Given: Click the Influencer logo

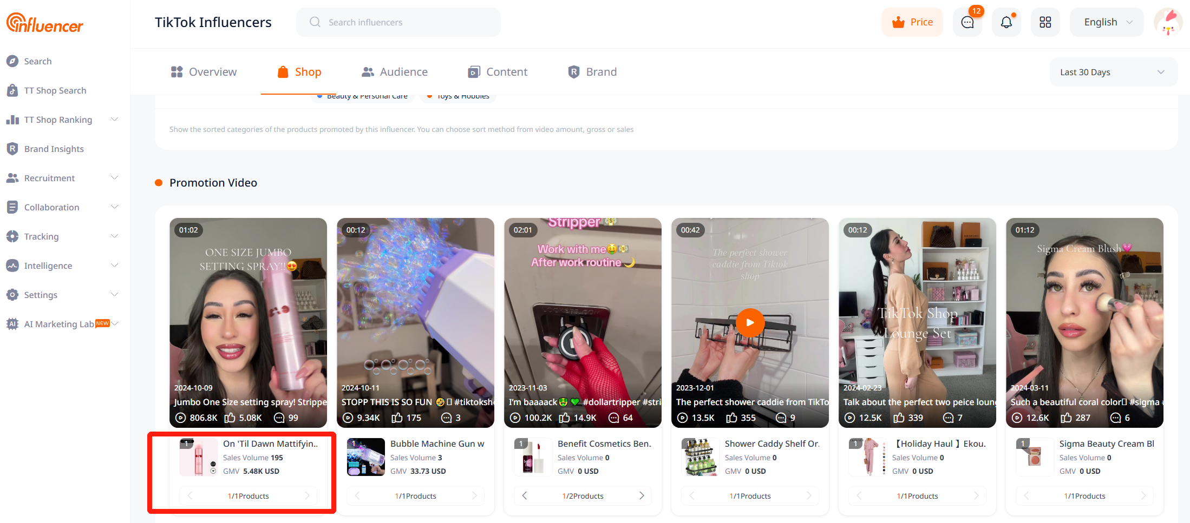Looking at the screenshot, I should 45,23.
